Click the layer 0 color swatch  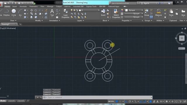(80, 10)
